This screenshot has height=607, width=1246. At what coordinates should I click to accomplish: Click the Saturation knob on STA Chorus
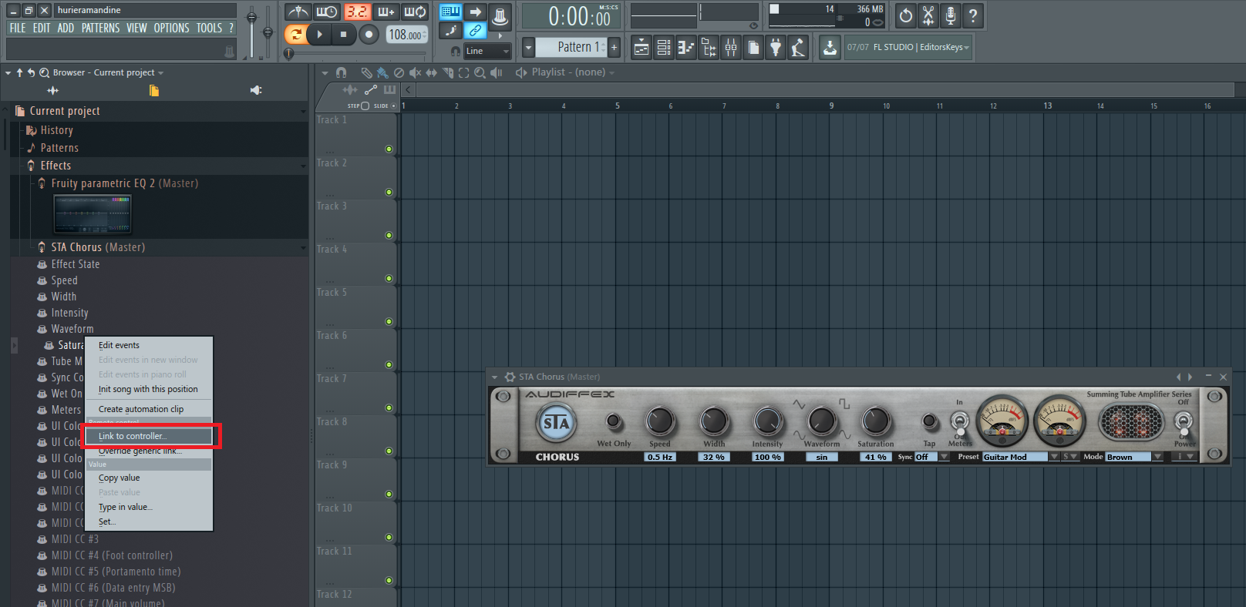[875, 421]
